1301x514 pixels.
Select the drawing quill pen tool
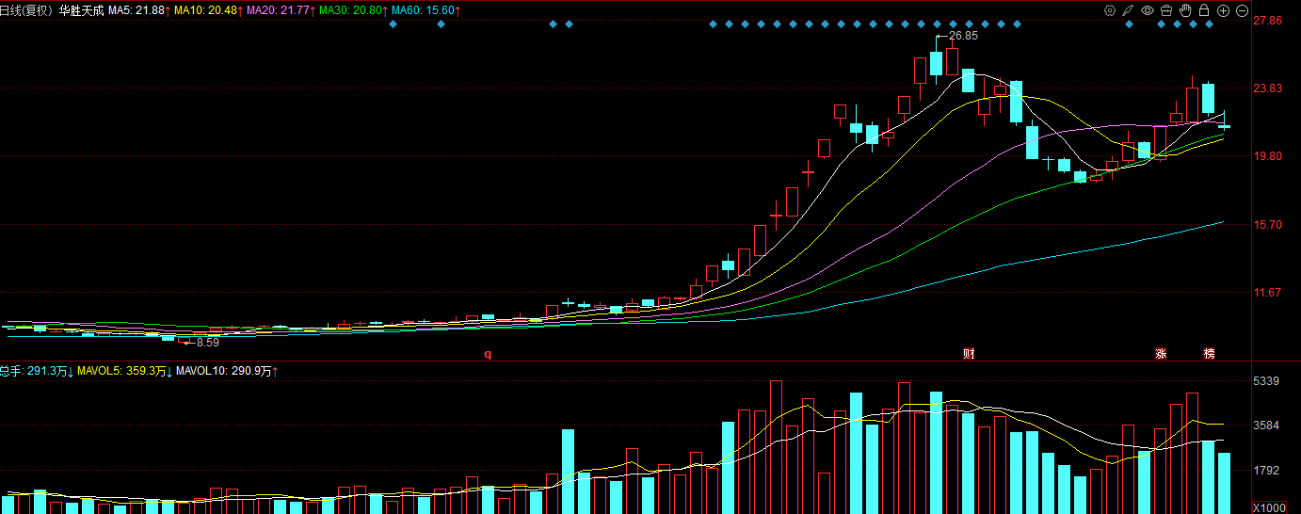[x=1128, y=10]
